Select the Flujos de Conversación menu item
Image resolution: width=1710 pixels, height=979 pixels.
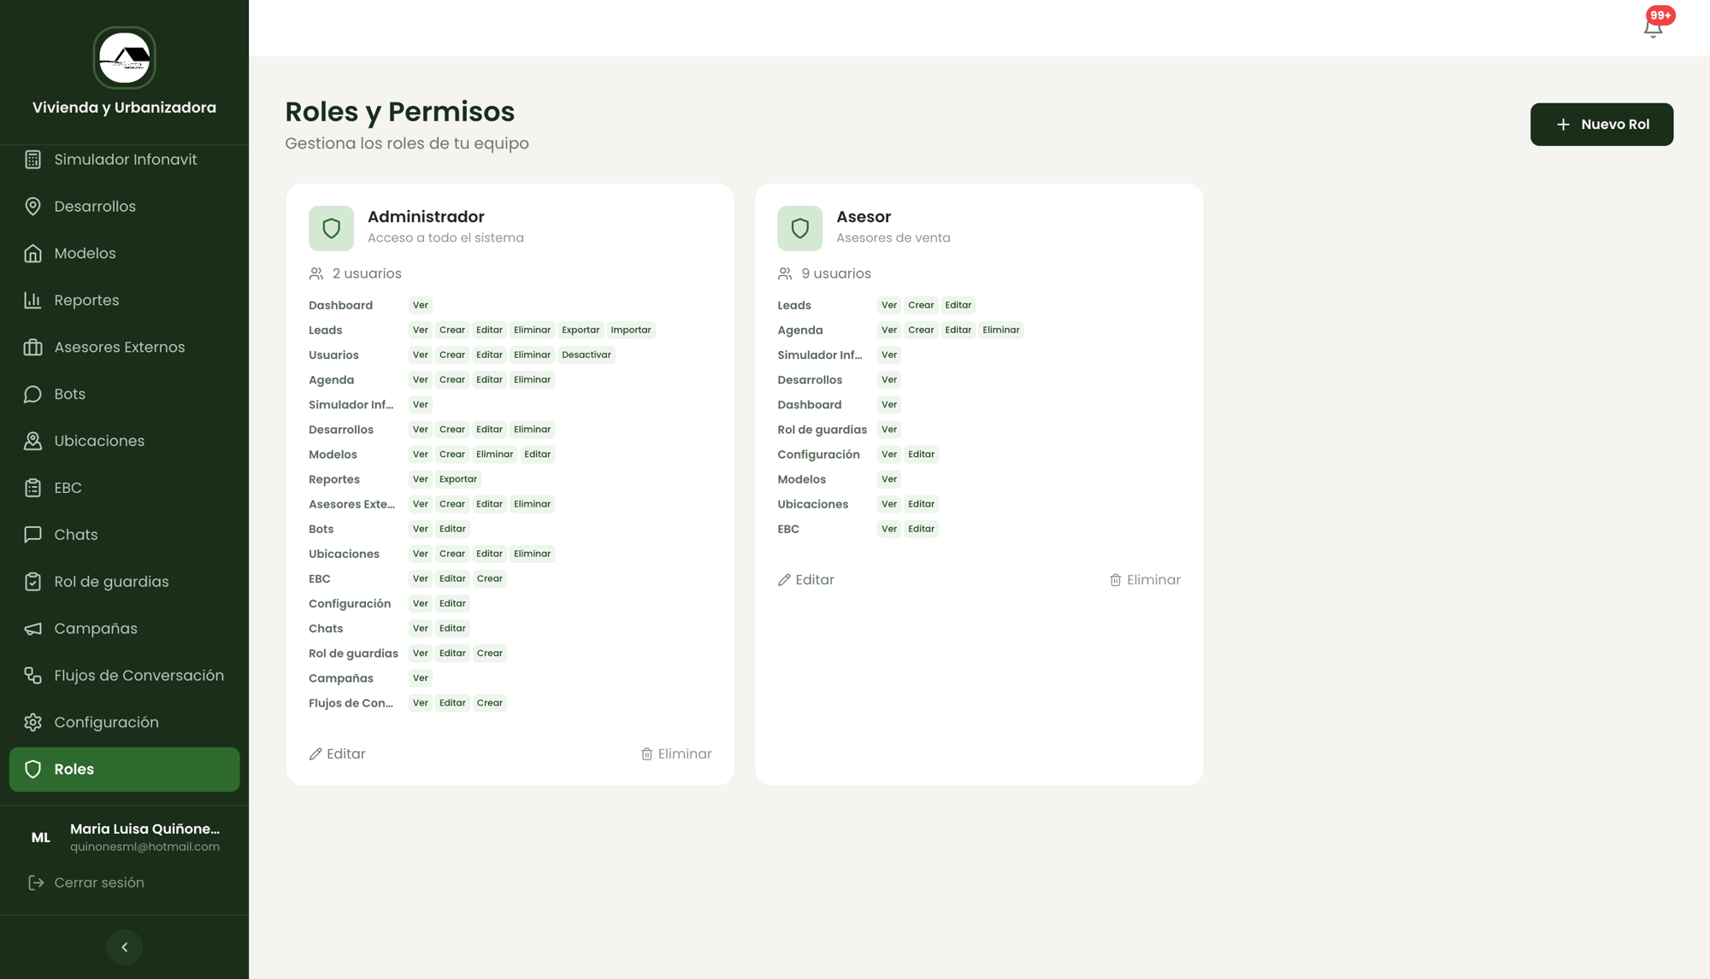[125, 676]
